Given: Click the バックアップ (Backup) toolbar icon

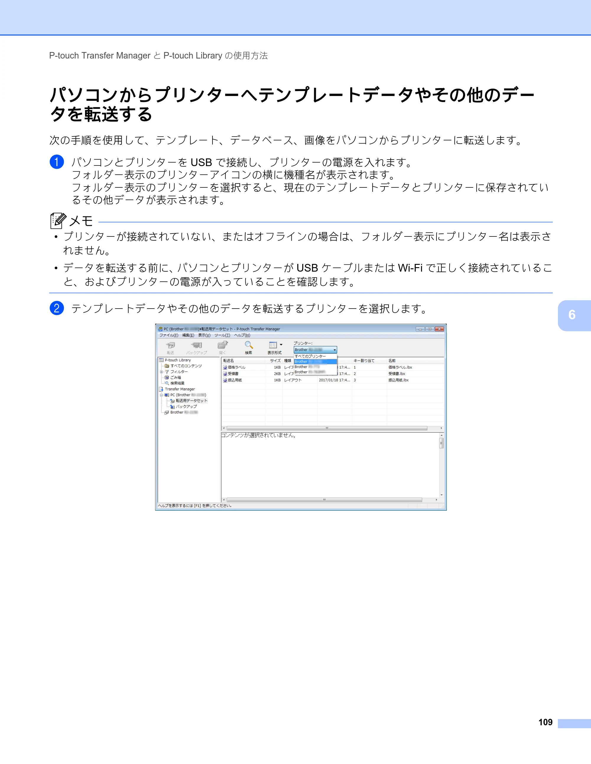Looking at the screenshot, I should [x=197, y=345].
